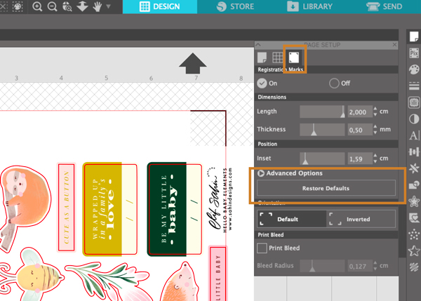The image size is (421, 301).
Task: Increase Thickness with the up stepper arrow
Action: coord(375,126)
